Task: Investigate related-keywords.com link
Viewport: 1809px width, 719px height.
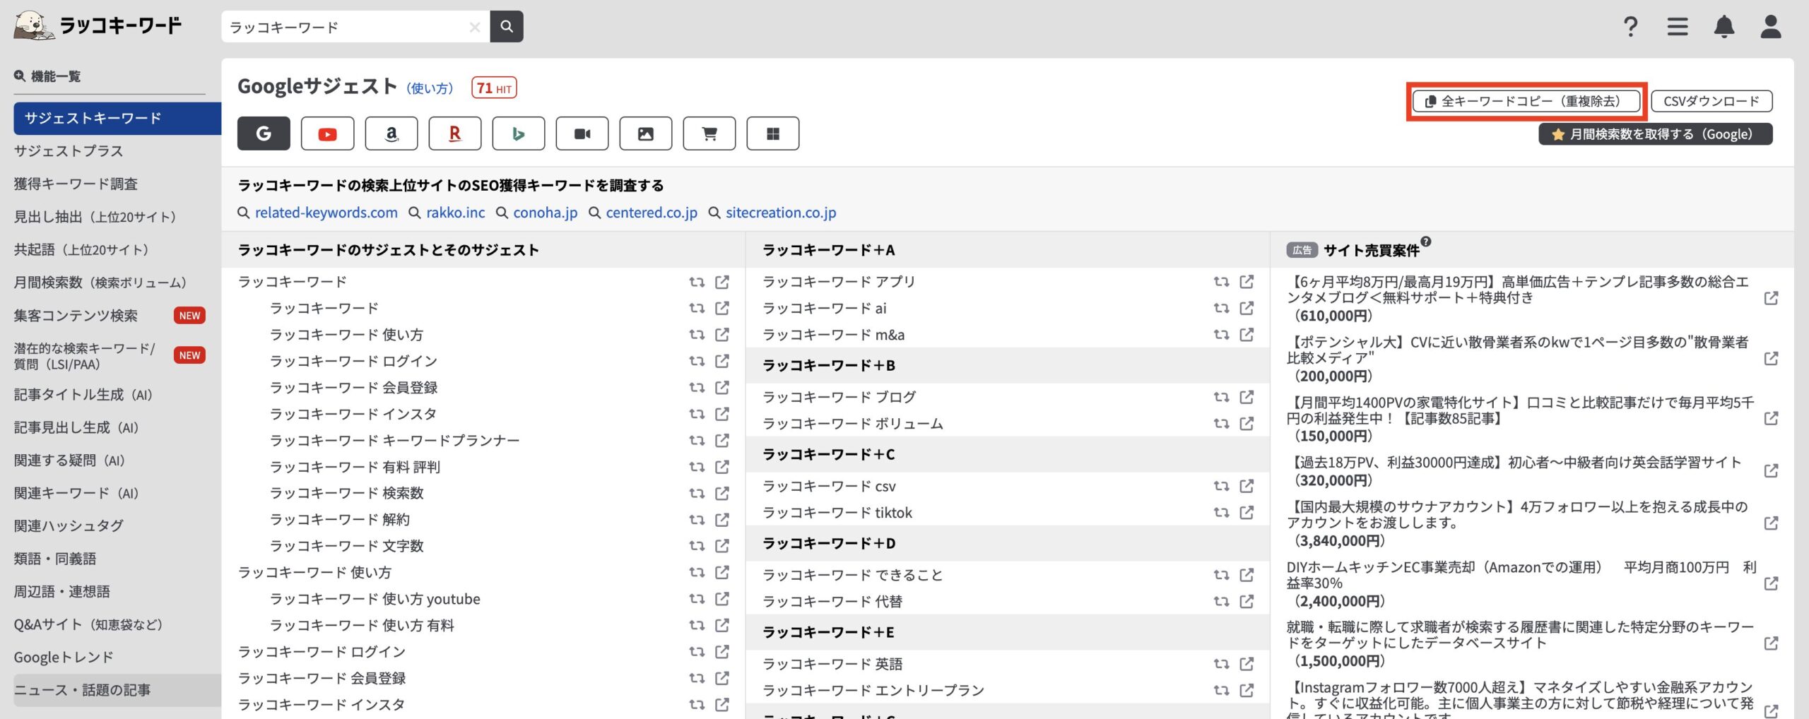Action: tap(326, 213)
